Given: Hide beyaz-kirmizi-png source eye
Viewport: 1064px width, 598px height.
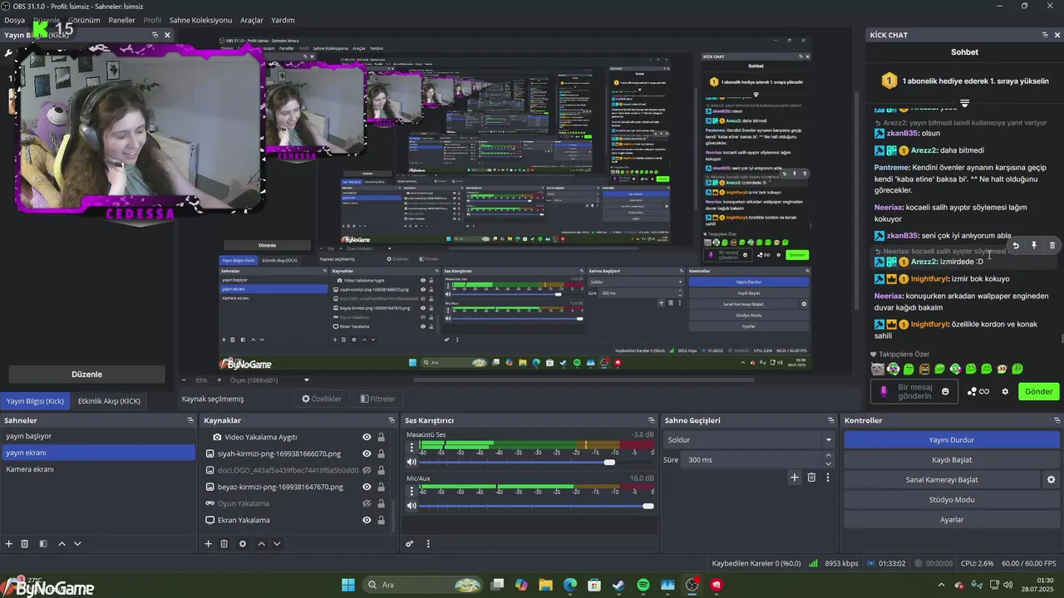Looking at the screenshot, I should [367, 487].
